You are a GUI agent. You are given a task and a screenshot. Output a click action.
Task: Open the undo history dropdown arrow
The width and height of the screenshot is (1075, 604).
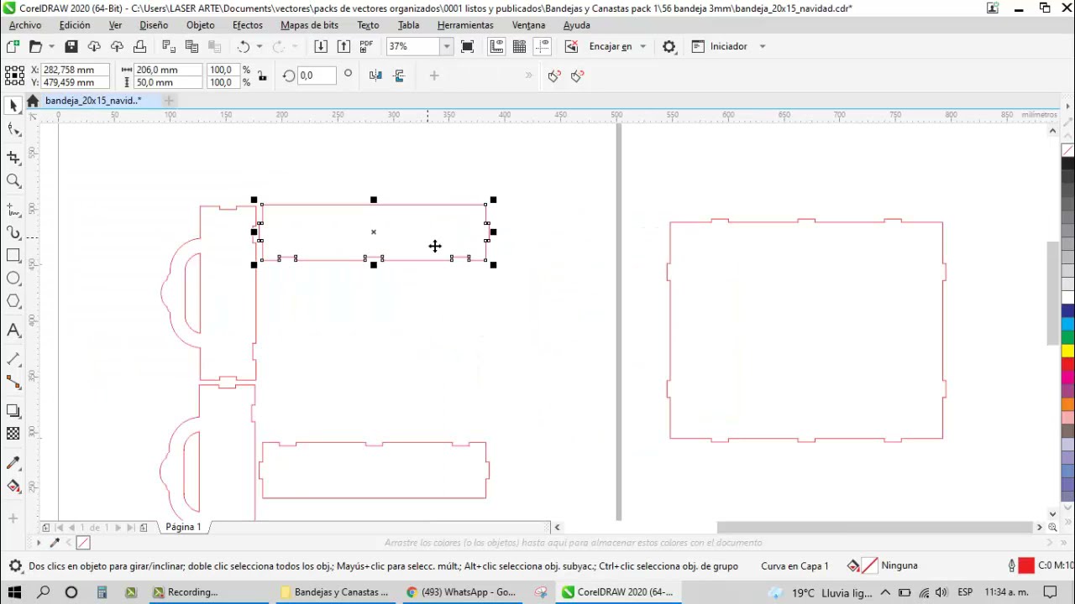pos(260,46)
